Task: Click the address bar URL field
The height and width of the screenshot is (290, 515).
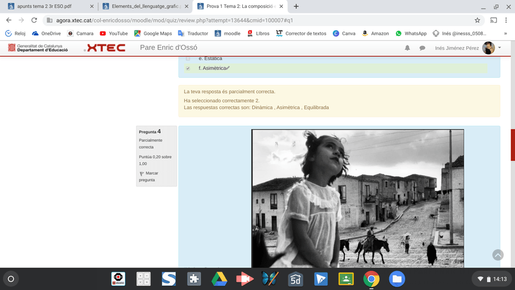Action: coord(243,20)
